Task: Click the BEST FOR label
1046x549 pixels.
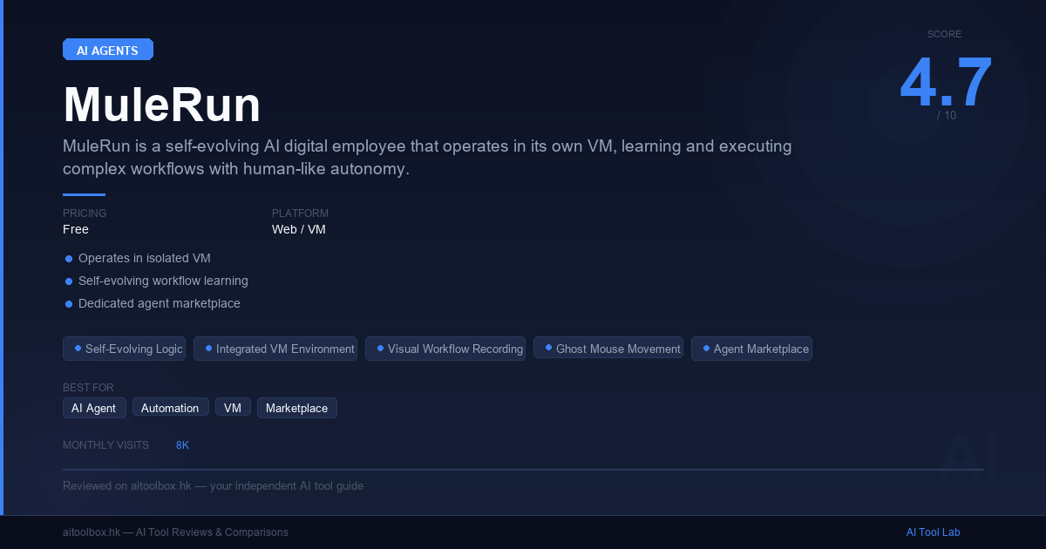Action: [x=88, y=388]
